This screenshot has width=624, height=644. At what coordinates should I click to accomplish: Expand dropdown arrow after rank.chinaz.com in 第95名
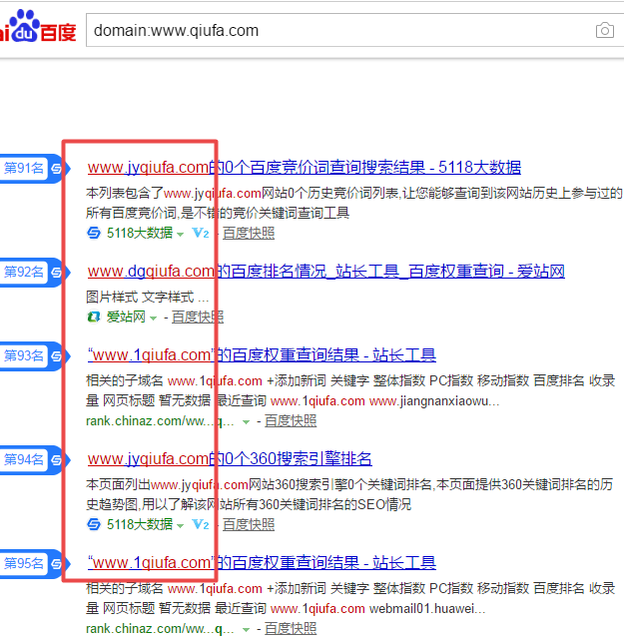[x=246, y=630]
